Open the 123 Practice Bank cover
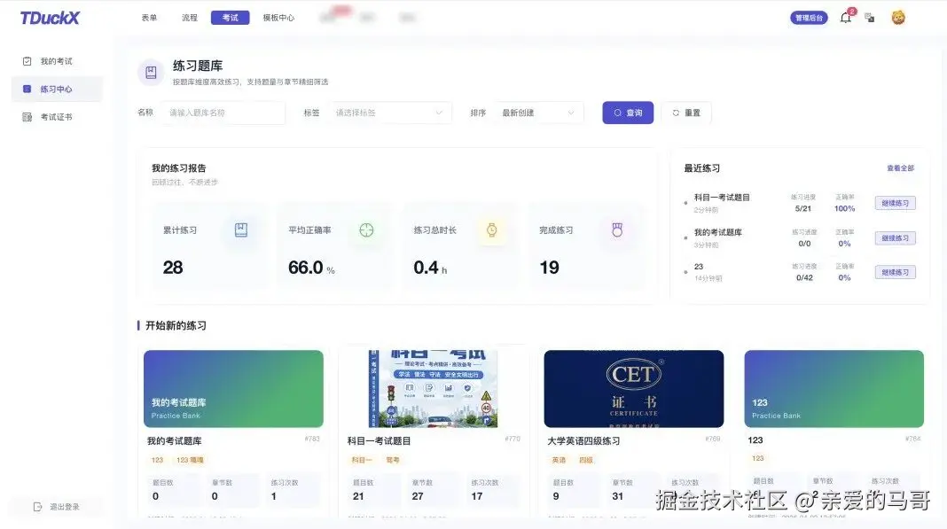Screen dimensions: 947x529 click(x=834, y=389)
